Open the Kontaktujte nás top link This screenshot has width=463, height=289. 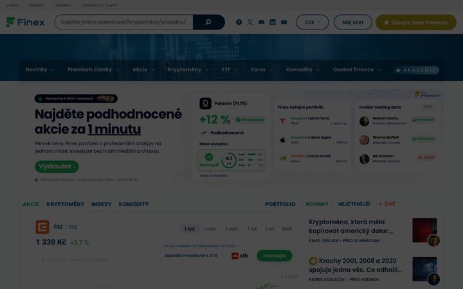coord(100,5)
